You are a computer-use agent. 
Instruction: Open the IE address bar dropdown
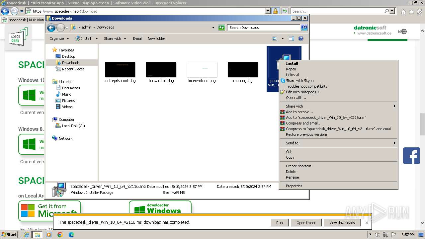[x=268, y=11]
